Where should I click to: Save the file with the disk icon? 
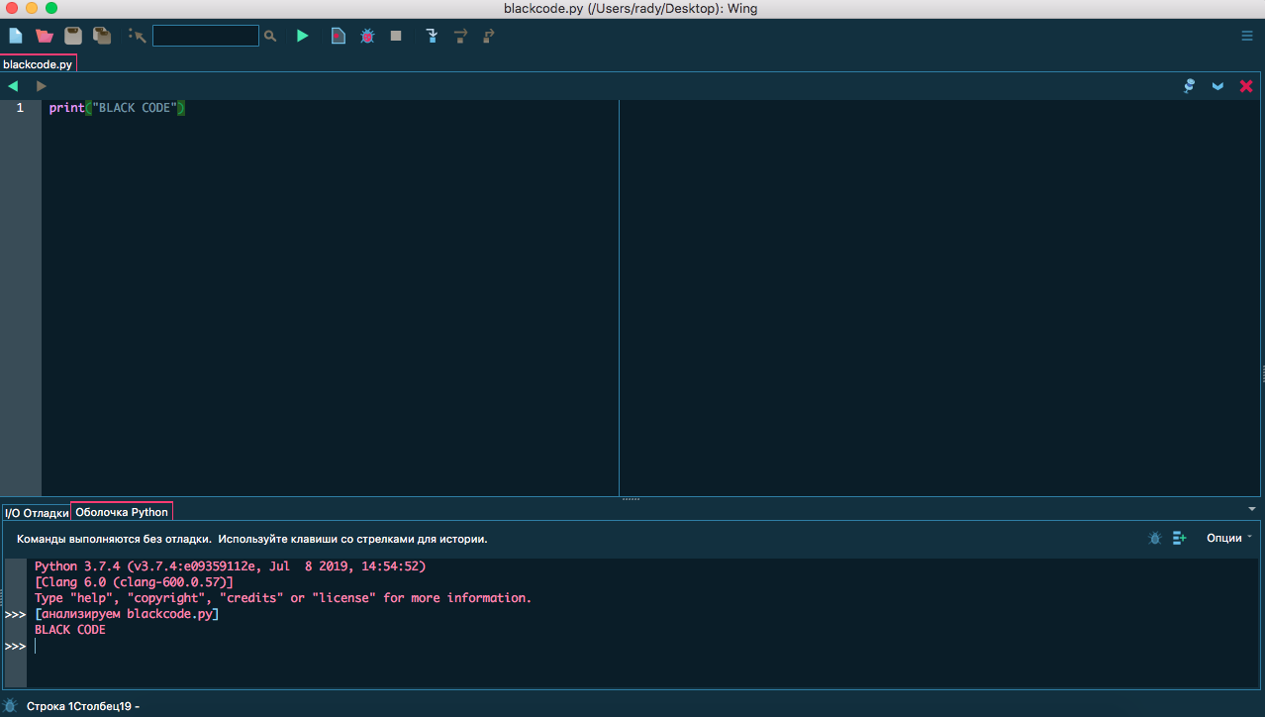[73, 36]
